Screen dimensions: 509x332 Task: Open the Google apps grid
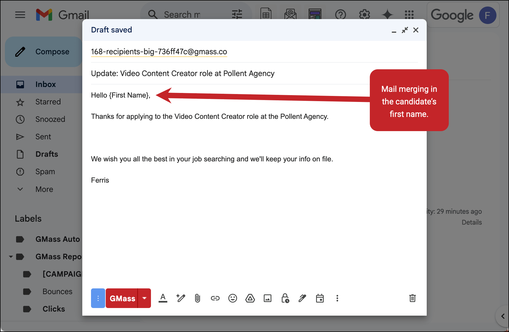[409, 15]
